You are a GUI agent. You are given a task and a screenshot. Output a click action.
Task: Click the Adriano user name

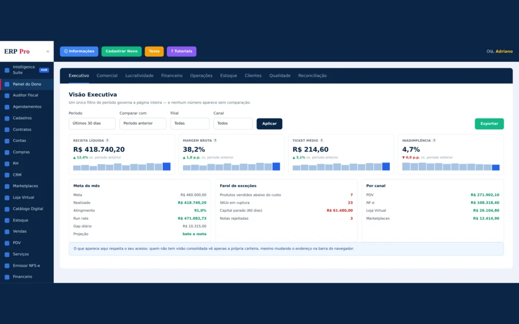point(504,51)
